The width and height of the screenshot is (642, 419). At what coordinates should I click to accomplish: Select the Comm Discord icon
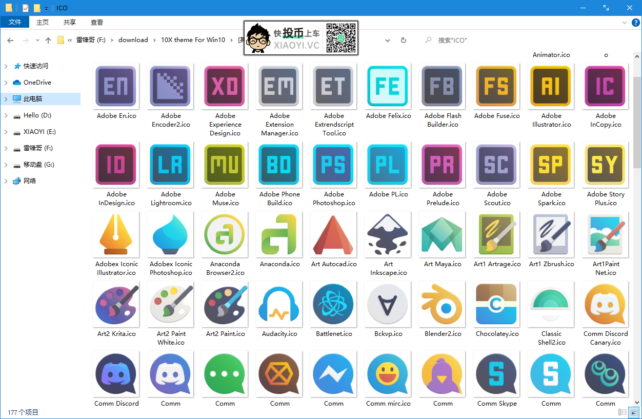point(116,374)
